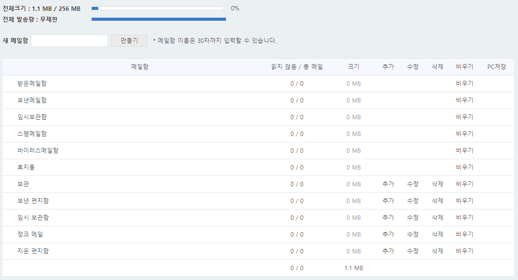
Task: Click the 0% usage label
Action: (235, 8)
